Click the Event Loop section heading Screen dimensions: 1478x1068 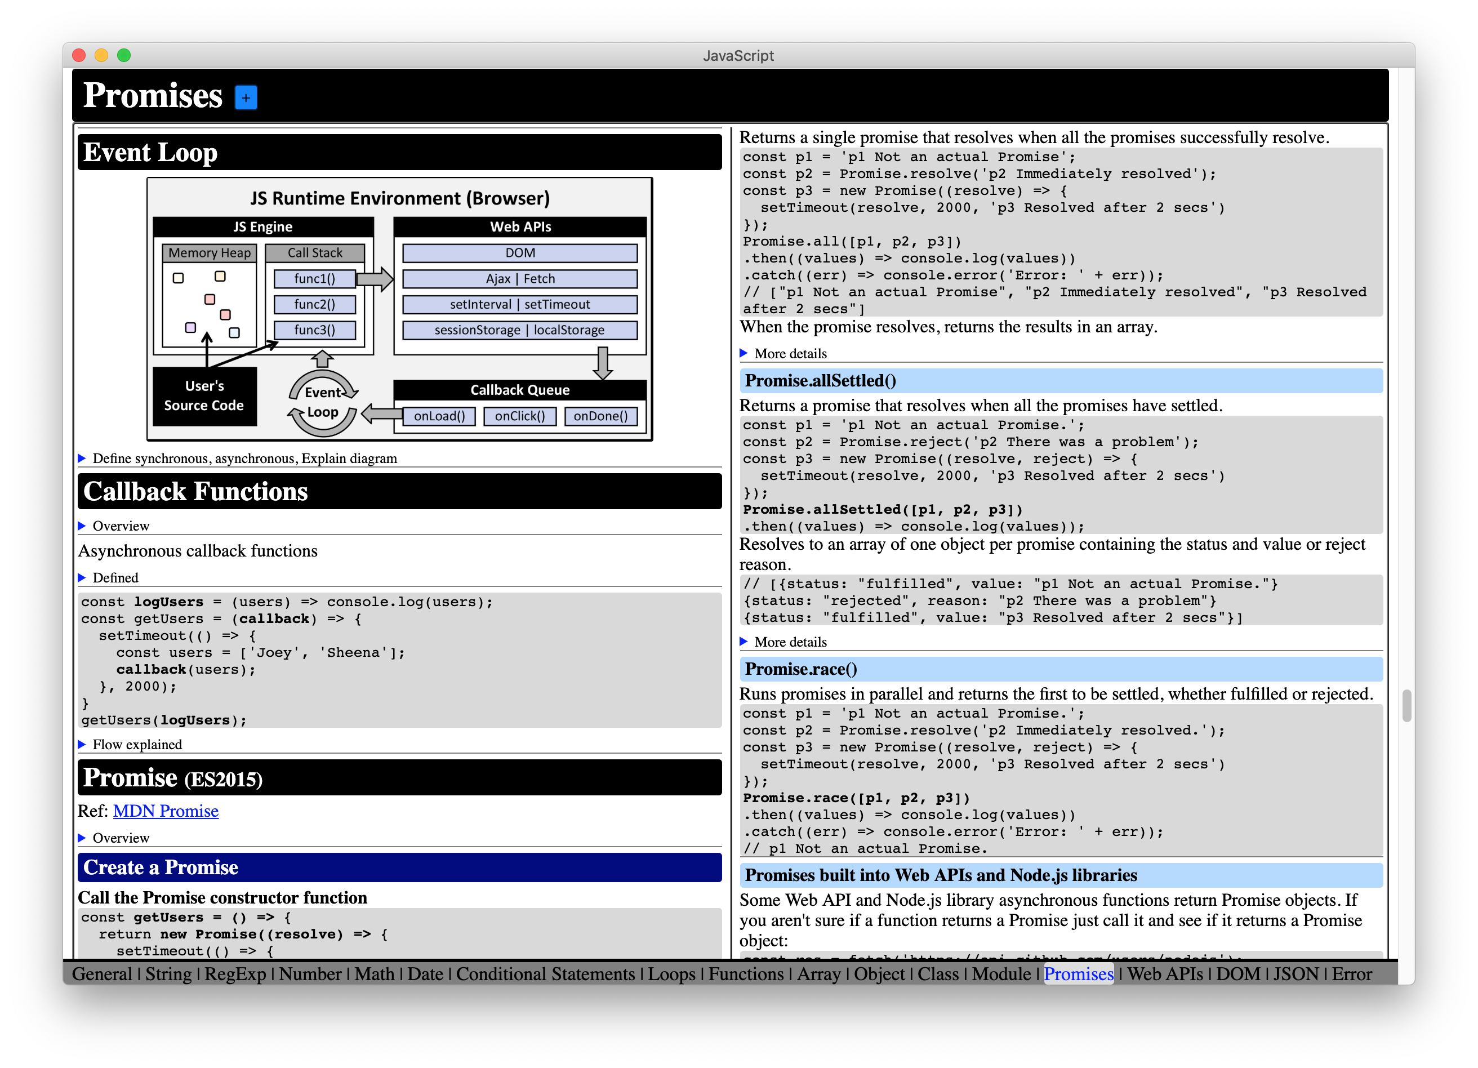(x=399, y=153)
